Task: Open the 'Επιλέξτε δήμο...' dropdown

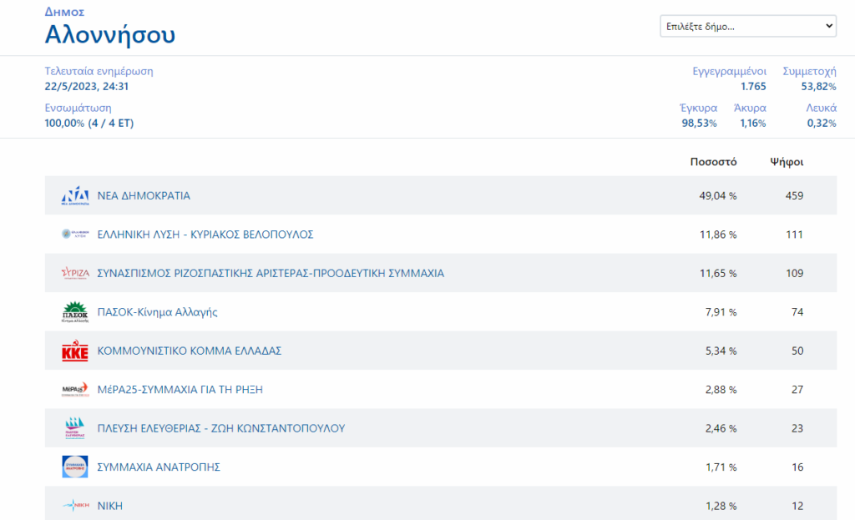Action: click(x=747, y=27)
